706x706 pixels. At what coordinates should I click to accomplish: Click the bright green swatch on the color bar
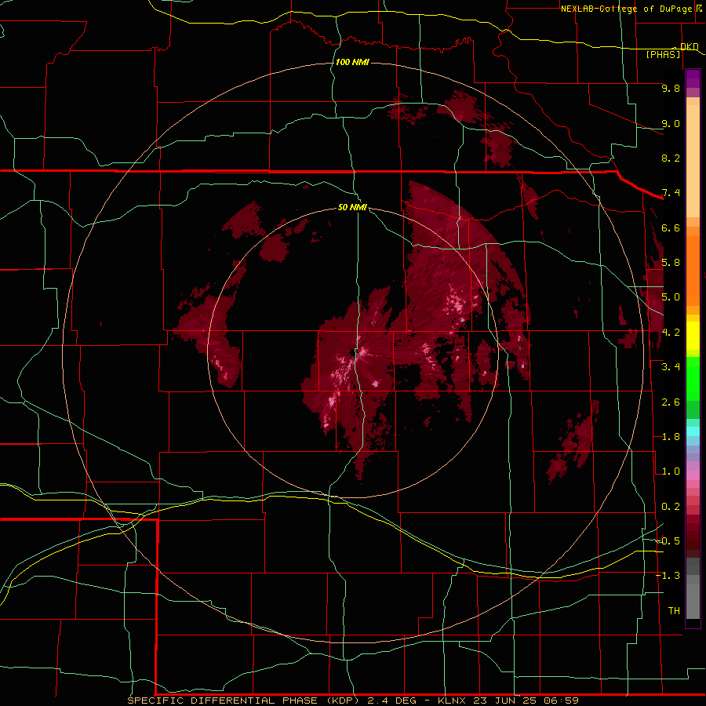[x=693, y=378]
